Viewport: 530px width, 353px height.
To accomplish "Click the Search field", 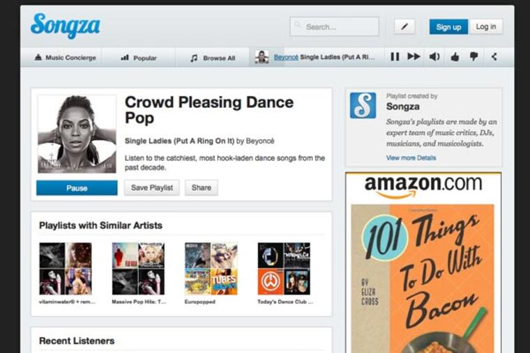I will tap(334, 26).
